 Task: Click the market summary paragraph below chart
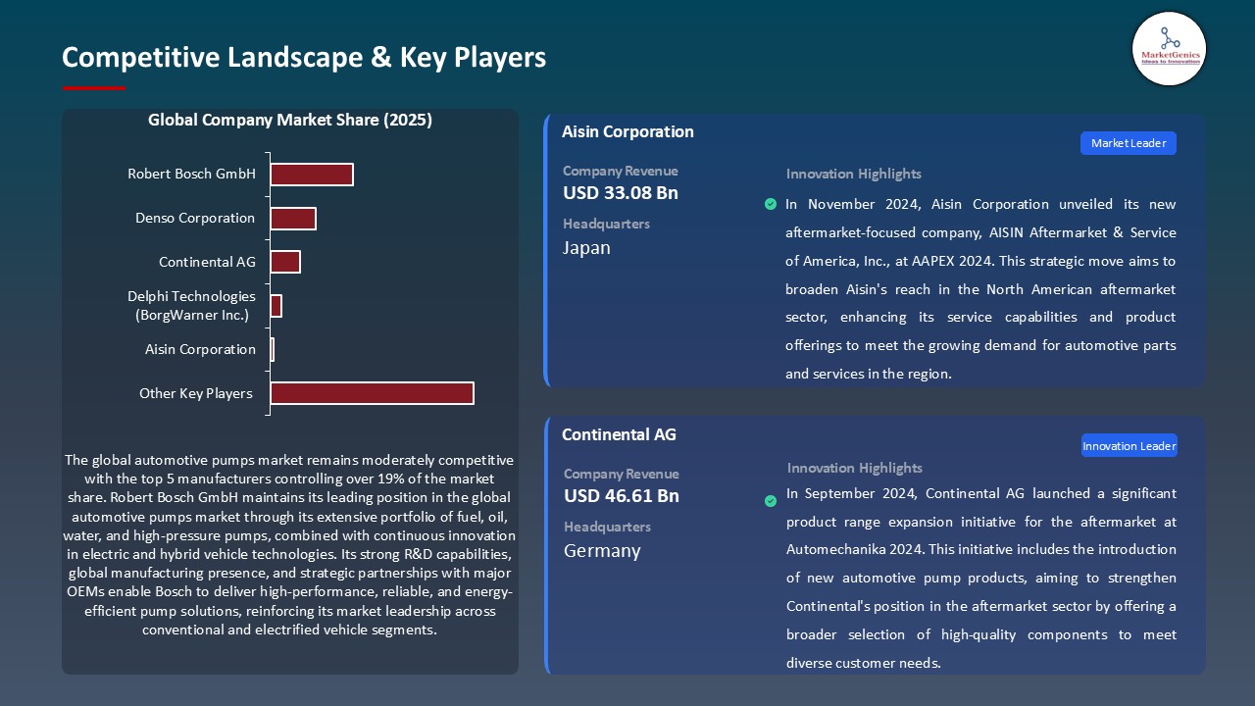[289, 545]
